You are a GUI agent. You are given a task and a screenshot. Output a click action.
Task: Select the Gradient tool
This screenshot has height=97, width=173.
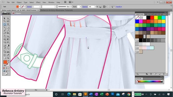click(8, 46)
